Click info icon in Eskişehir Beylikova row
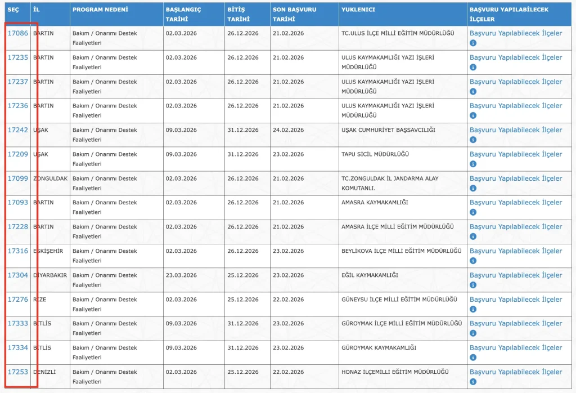This screenshot has height=393, width=576. [473, 261]
